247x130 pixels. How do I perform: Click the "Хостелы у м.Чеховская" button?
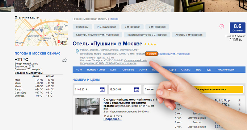click(189, 35)
